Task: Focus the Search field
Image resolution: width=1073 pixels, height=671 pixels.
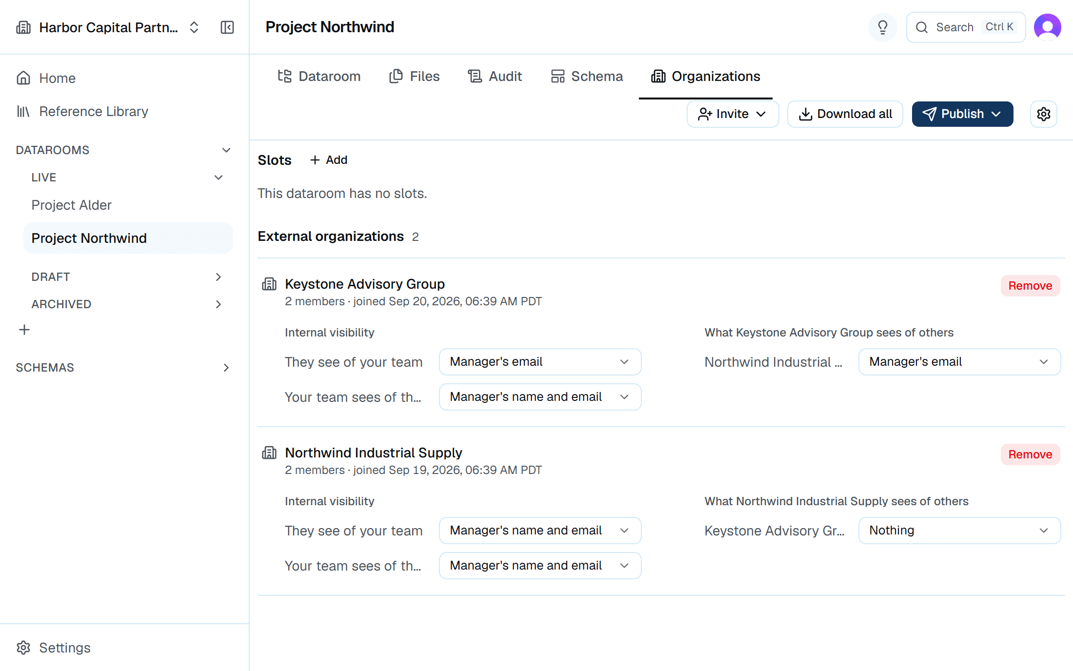Action: [966, 27]
